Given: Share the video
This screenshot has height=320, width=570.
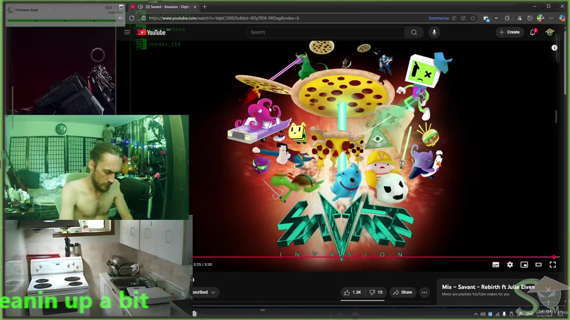Looking at the screenshot, I should (402, 292).
